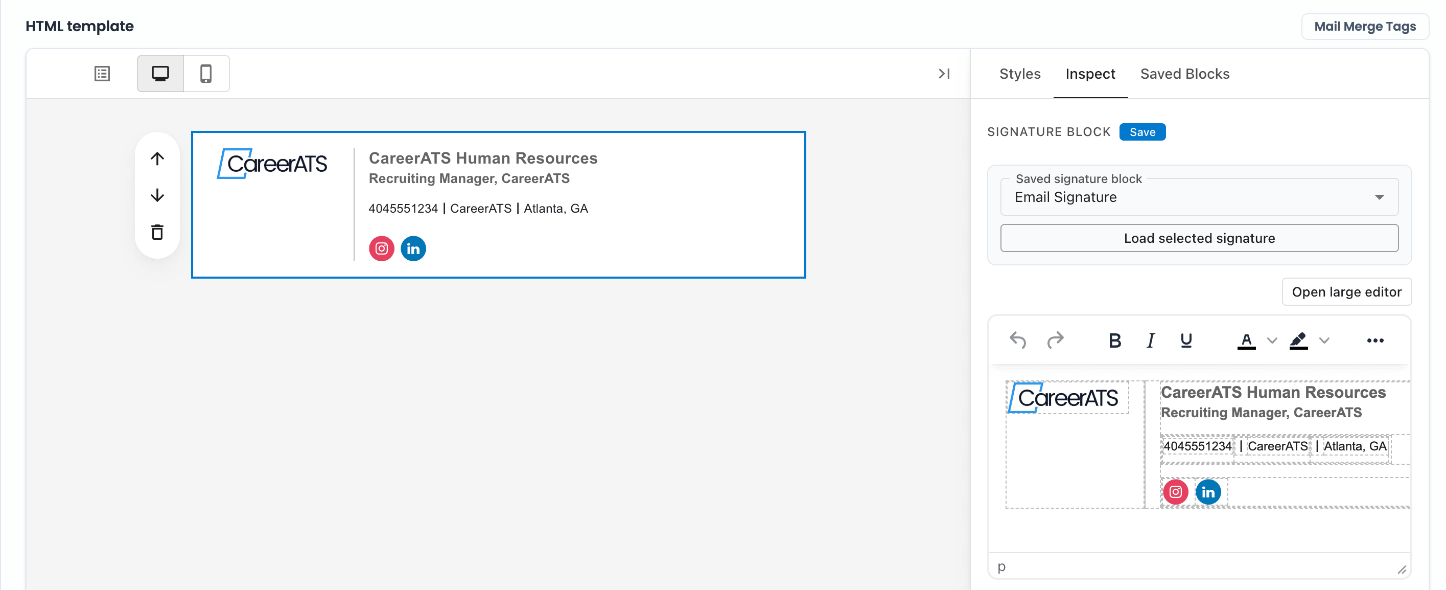Viewport: 1446px width, 590px height.
Task: Open the Saved Blocks tab
Action: point(1184,74)
